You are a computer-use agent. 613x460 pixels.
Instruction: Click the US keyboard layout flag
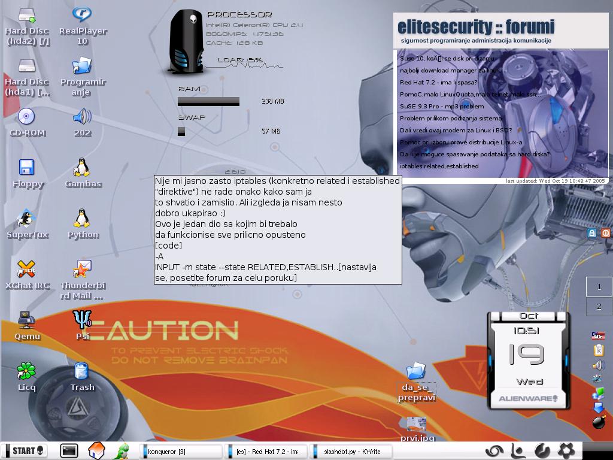point(598,335)
